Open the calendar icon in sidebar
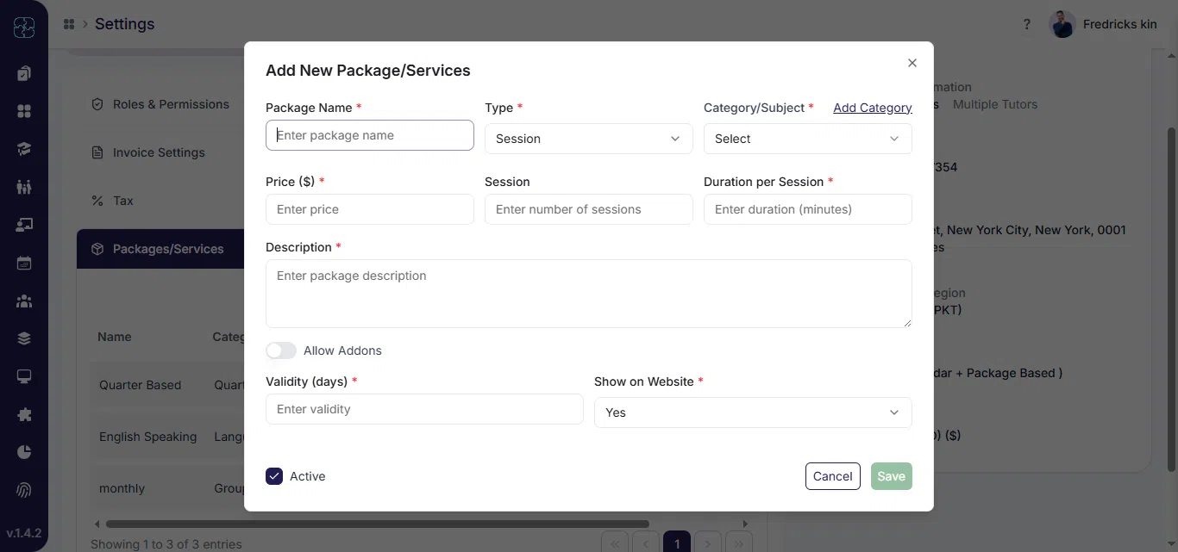 [24, 263]
